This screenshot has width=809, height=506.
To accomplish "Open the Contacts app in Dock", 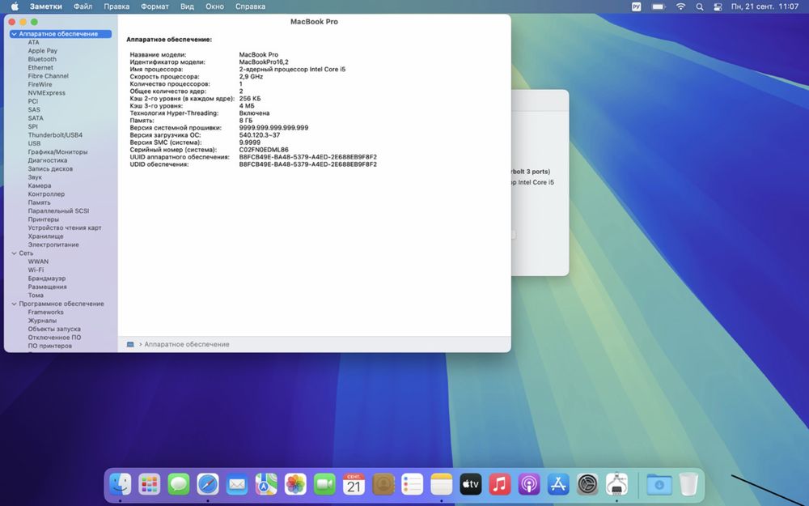I will (x=383, y=484).
